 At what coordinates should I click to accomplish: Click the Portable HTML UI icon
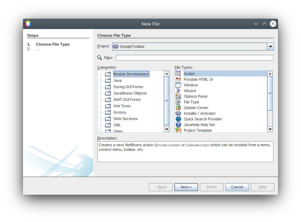point(178,79)
